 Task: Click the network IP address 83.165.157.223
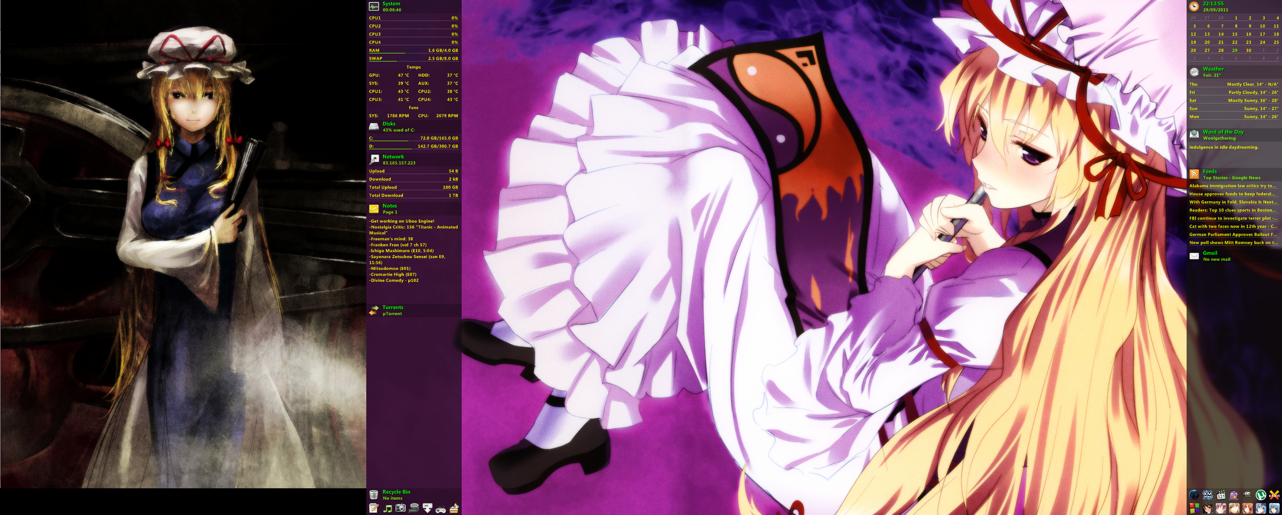click(x=399, y=163)
